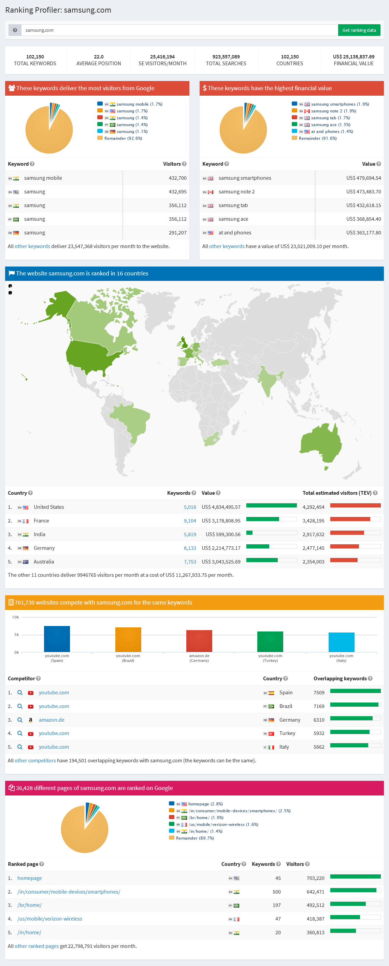Click the Australia flag icon in countries table

(26, 562)
